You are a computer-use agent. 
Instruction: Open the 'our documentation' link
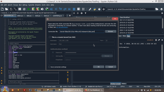[62, 27]
